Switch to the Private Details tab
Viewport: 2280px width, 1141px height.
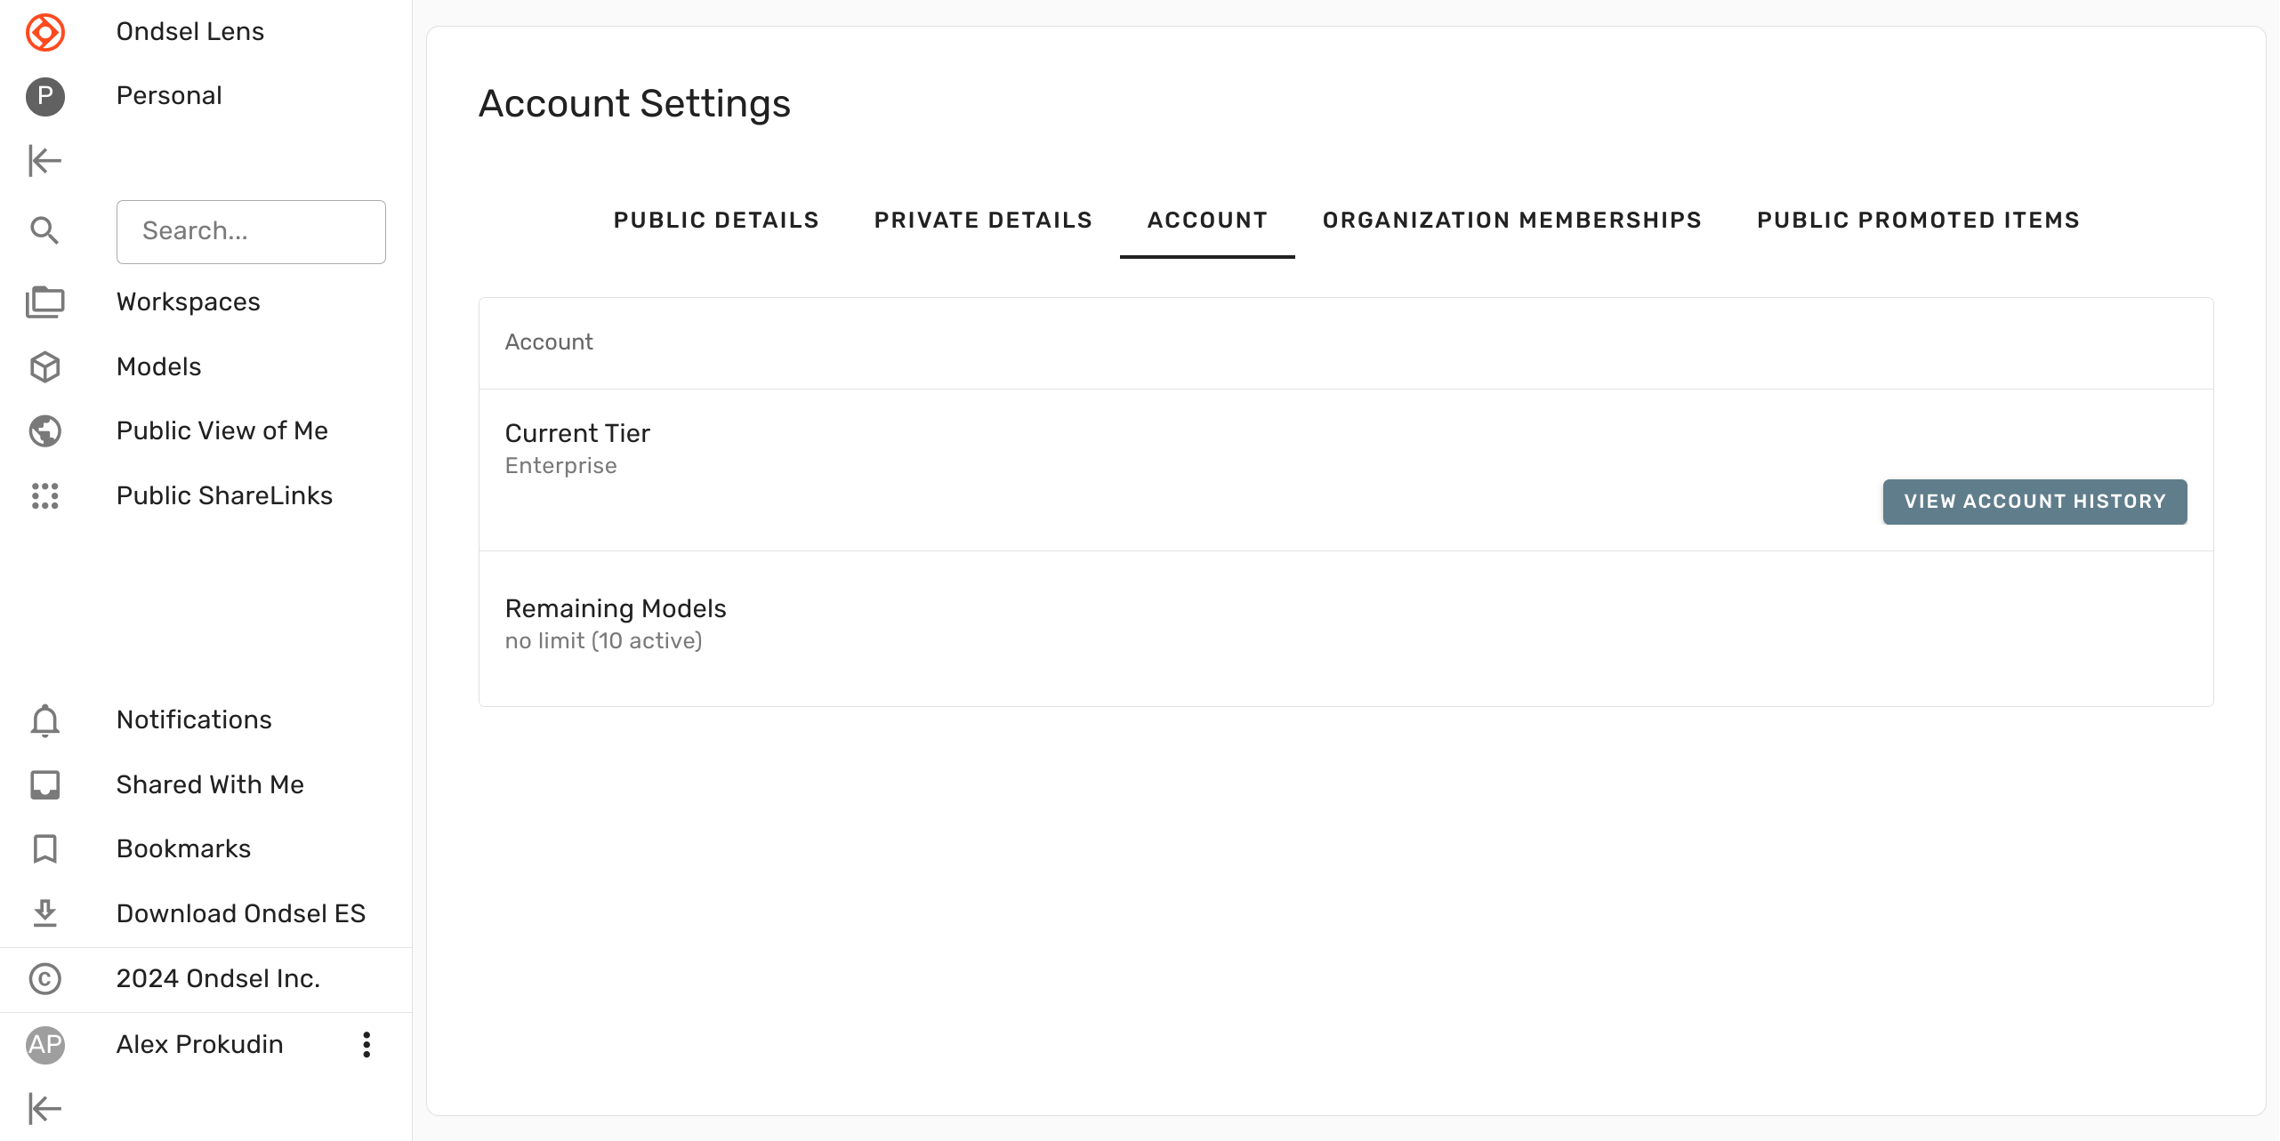click(983, 220)
